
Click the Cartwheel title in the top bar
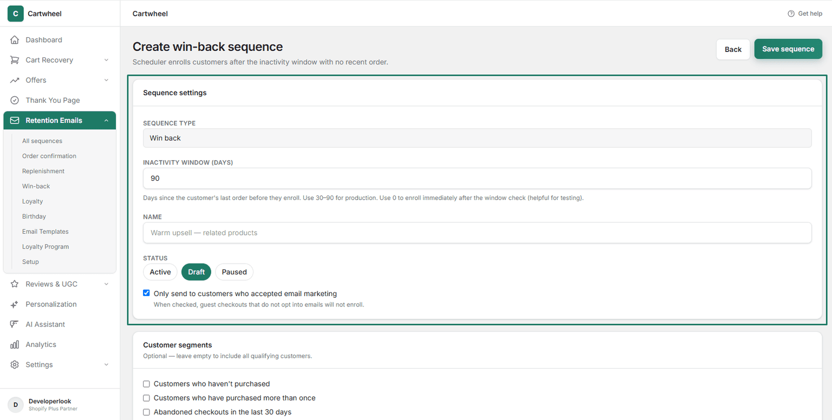click(150, 14)
